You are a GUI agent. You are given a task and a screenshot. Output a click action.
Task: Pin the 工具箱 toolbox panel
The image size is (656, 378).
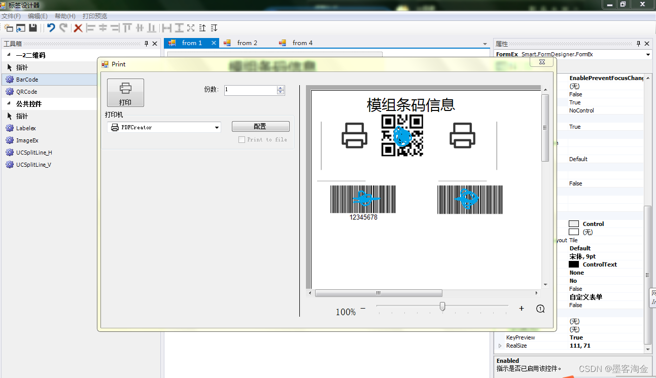pyautogui.click(x=147, y=44)
